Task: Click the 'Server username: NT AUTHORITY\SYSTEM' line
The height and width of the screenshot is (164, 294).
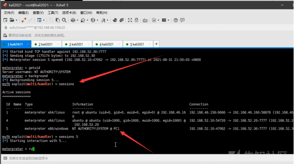Action: (x=37, y=72)
